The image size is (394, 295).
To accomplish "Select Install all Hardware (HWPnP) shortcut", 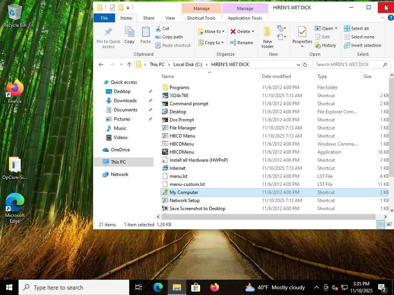I will pos(275,160).
